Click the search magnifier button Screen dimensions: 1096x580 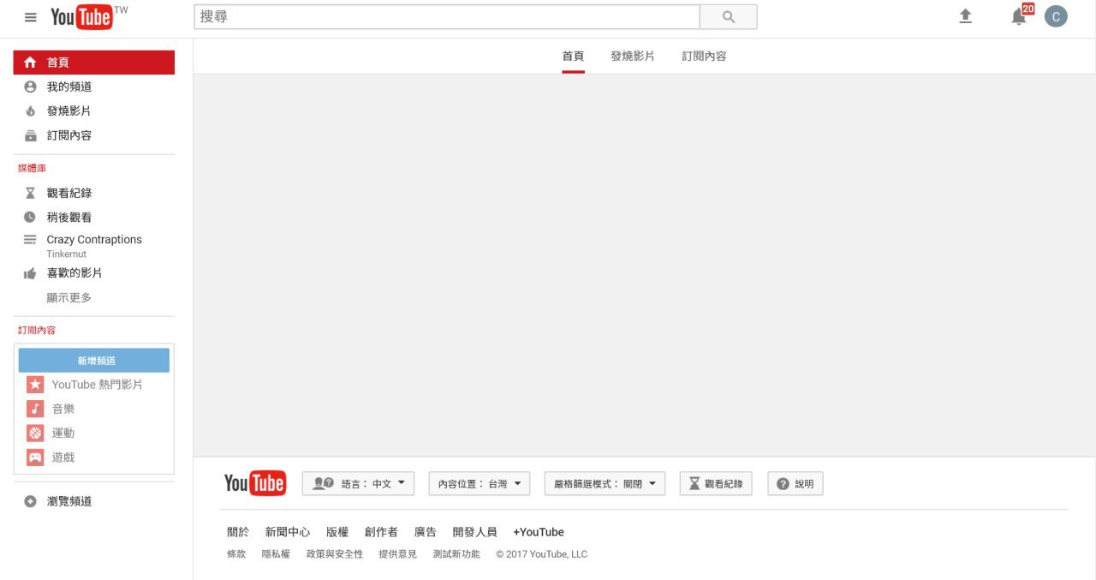click(728, 17)
